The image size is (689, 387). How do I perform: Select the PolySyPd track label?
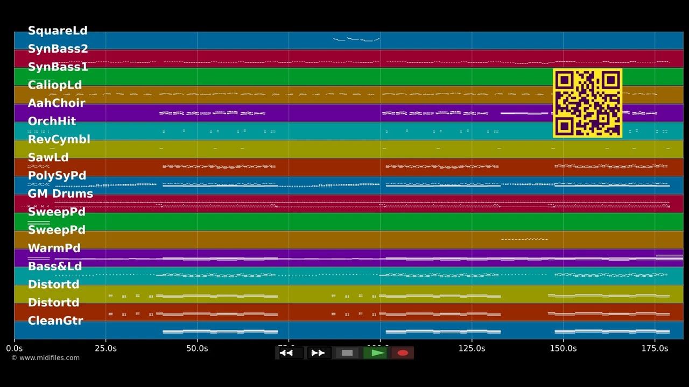click(57, 176)
